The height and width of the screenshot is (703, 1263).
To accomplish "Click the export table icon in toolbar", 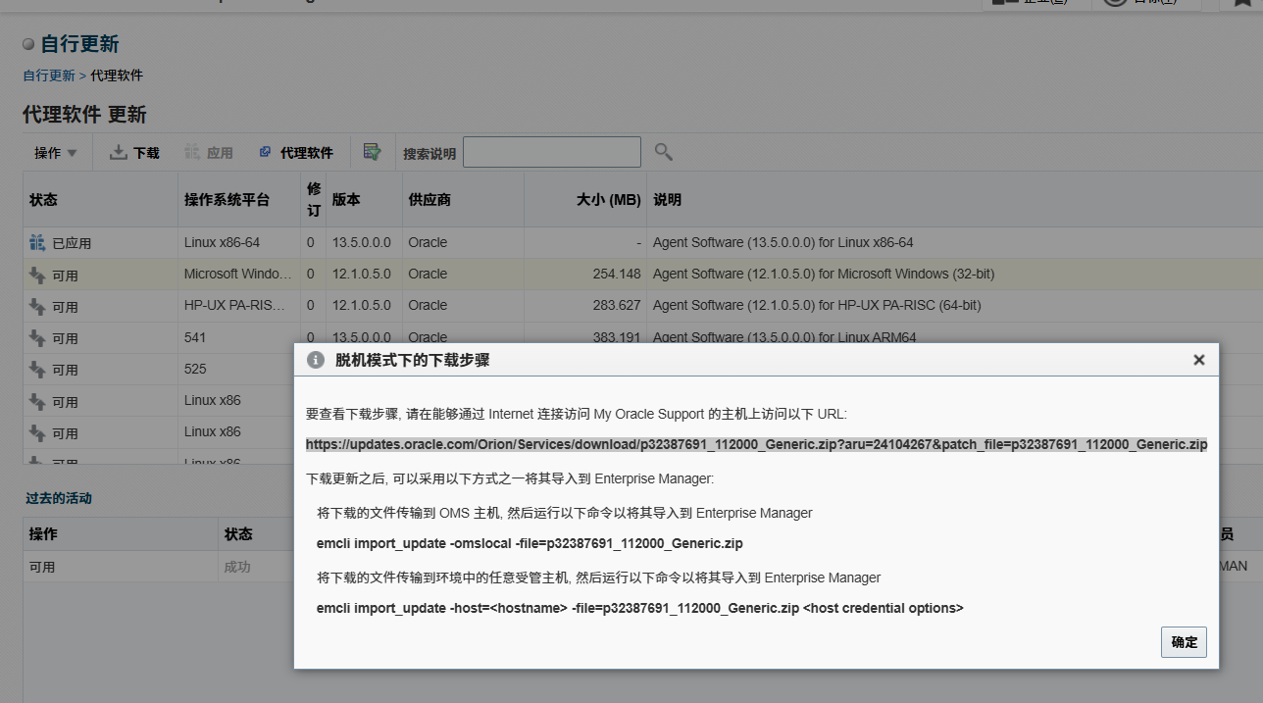I will (x=372, y=152).
